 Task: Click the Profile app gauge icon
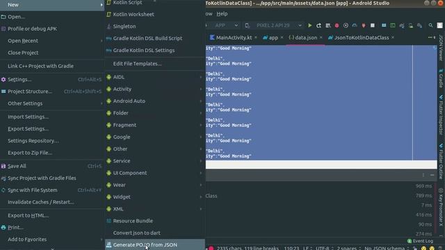[x=355, y=26]
